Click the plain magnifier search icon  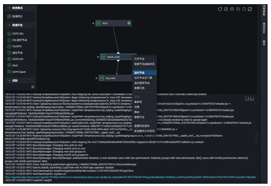click(244, 9)
